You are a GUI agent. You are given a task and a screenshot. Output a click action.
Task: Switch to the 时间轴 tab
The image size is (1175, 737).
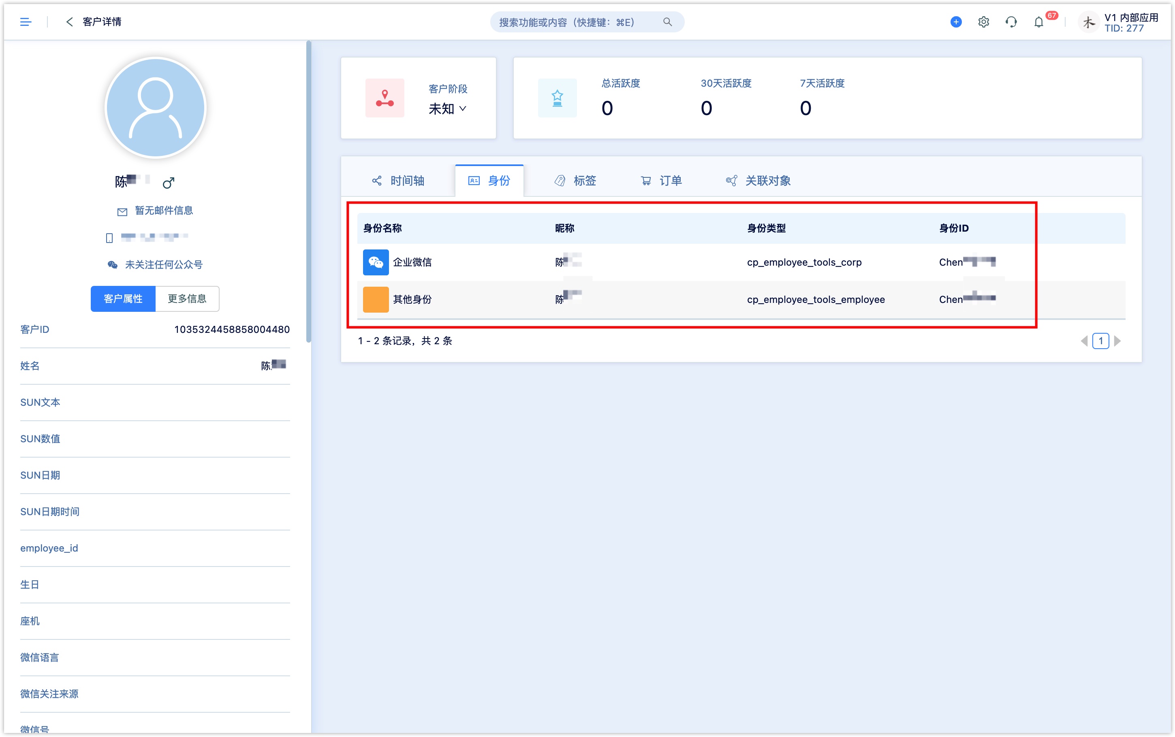[x=398, y=181]
